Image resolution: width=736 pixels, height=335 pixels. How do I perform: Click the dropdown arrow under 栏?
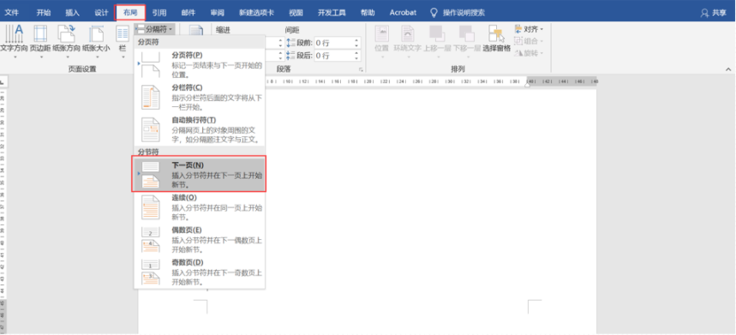tap(123, 57)
